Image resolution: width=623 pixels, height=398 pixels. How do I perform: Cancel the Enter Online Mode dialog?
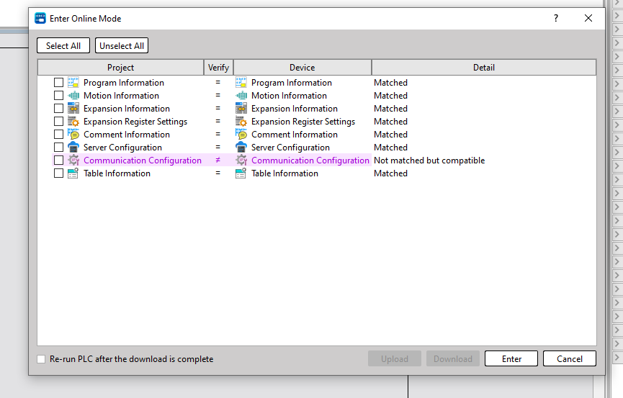[x=569, y=359]
